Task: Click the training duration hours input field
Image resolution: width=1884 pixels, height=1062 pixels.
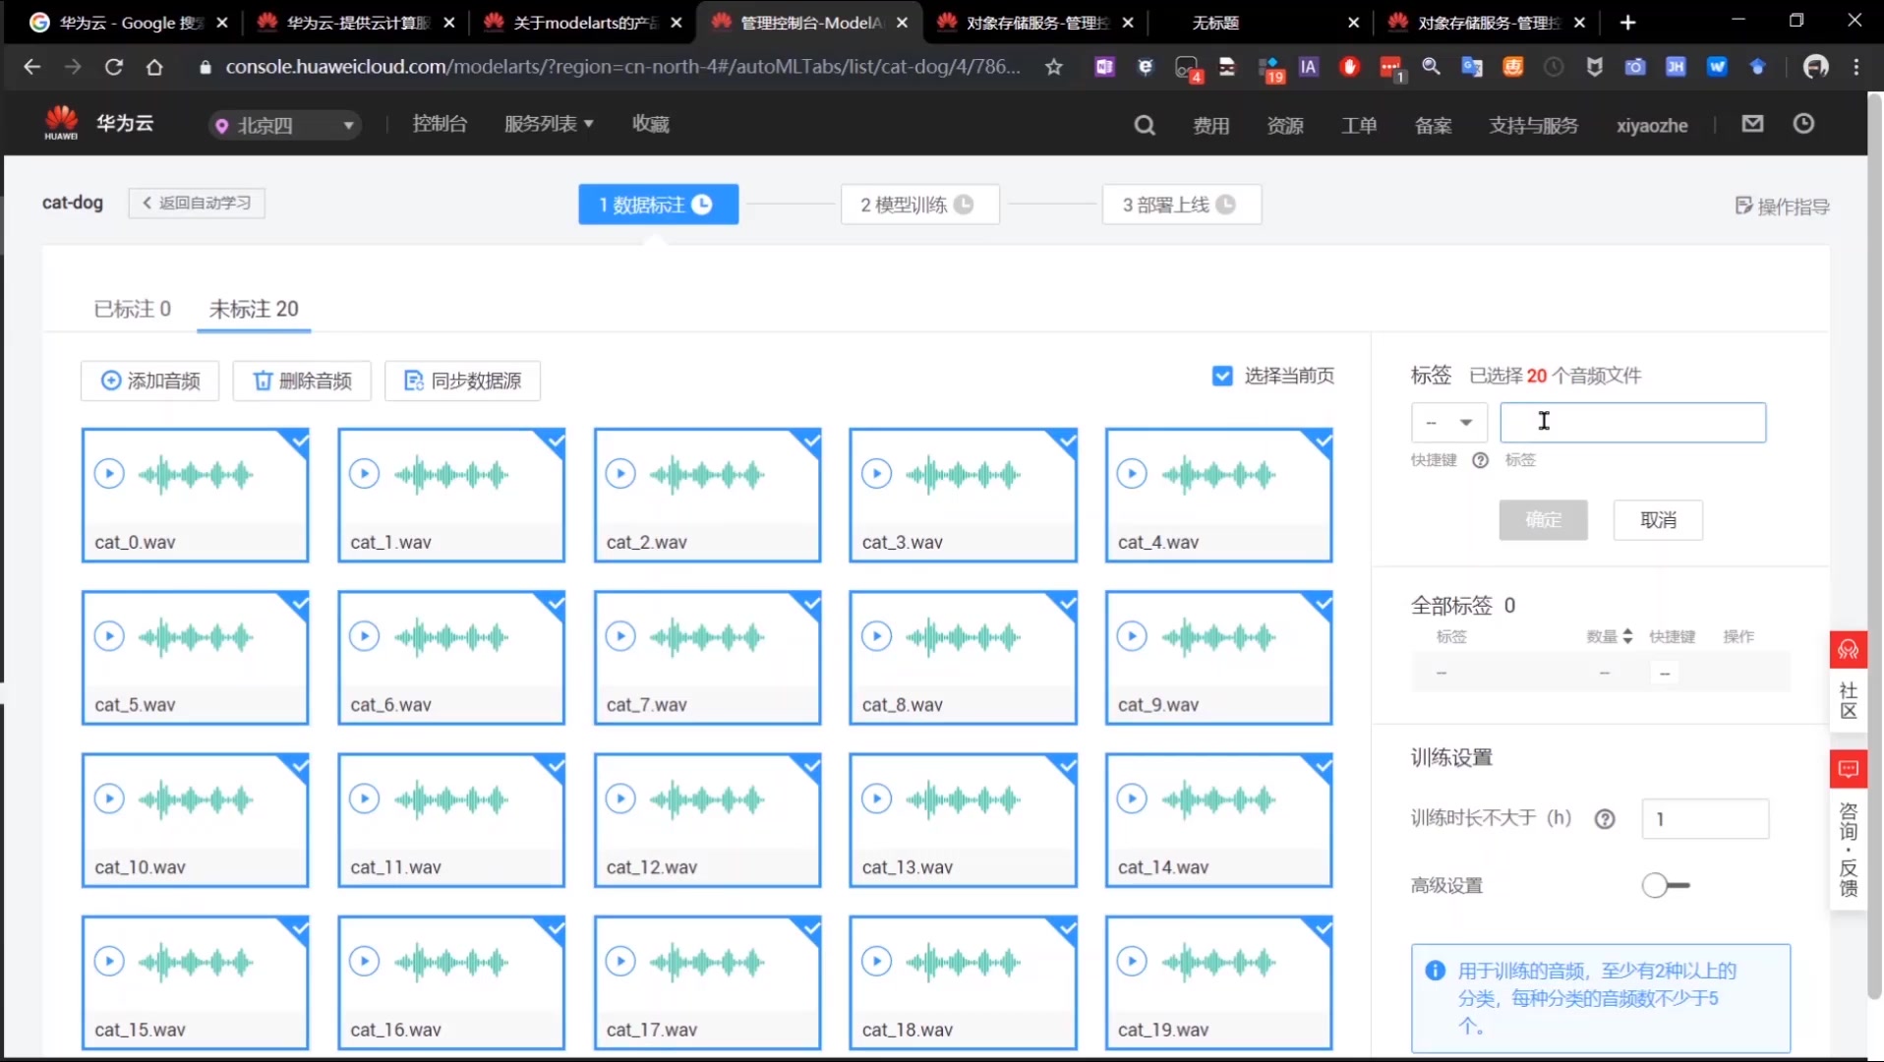Action: [x=1705, y=819]
